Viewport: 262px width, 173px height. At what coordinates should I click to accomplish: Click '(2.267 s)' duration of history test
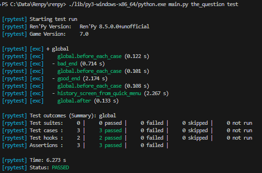[156, 93]
